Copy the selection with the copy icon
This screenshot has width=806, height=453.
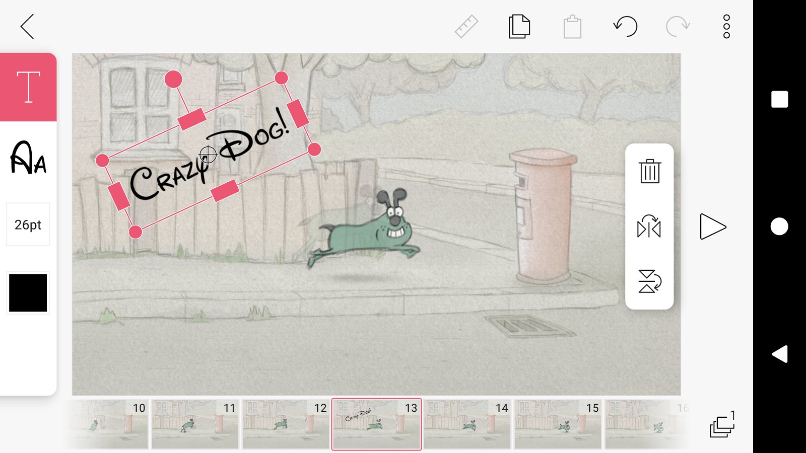pyautogui.click(x=519, y=26)
